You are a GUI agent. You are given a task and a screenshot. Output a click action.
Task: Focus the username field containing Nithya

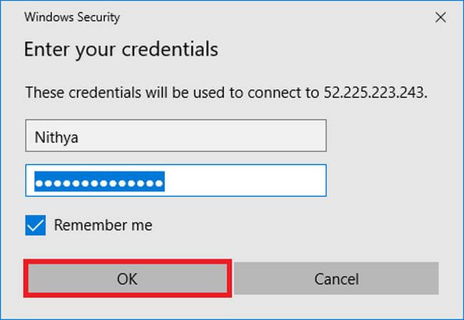(175, 136)
